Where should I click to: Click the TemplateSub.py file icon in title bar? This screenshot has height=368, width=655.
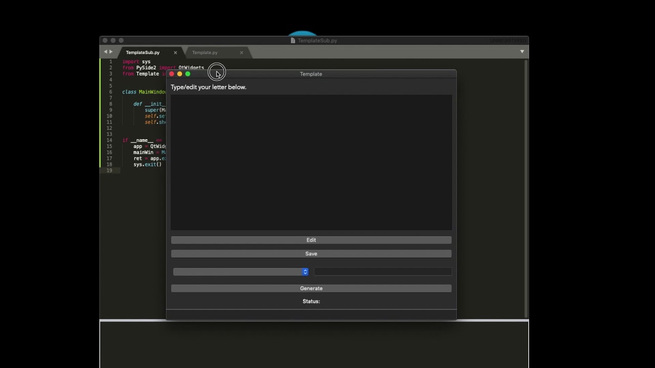click(x=293, y=40)
